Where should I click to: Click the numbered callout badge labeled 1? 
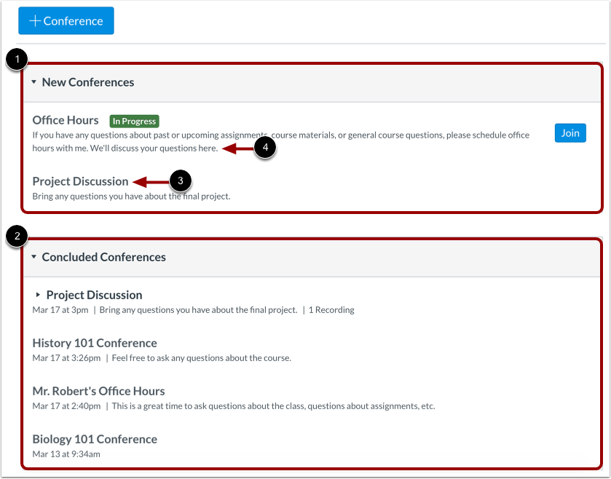point(16,59)
